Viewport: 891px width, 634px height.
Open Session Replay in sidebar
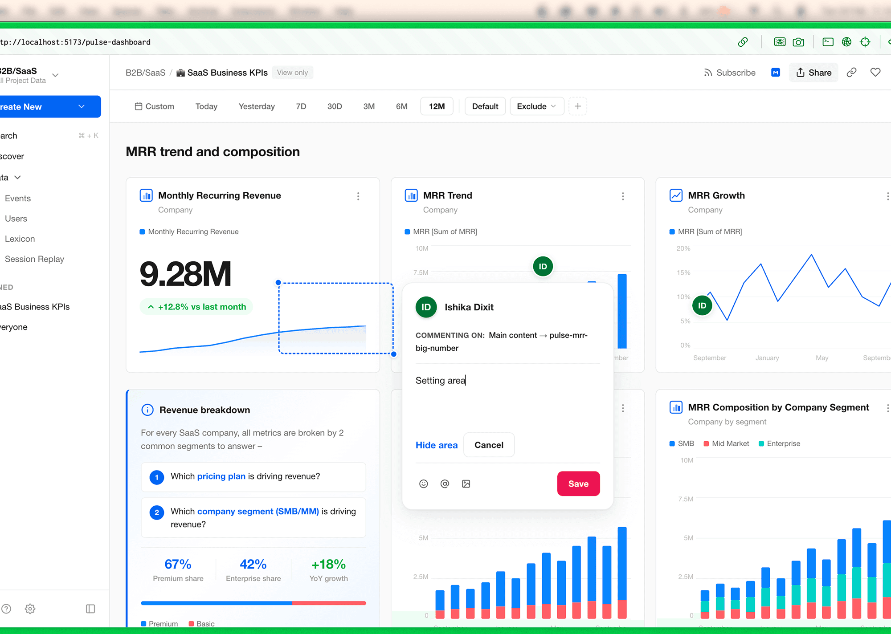click(34, 259)
